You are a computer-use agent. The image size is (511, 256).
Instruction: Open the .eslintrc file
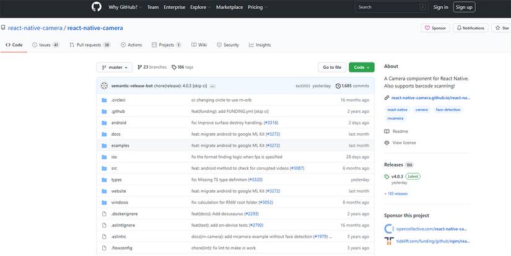[x=119, y=237]
